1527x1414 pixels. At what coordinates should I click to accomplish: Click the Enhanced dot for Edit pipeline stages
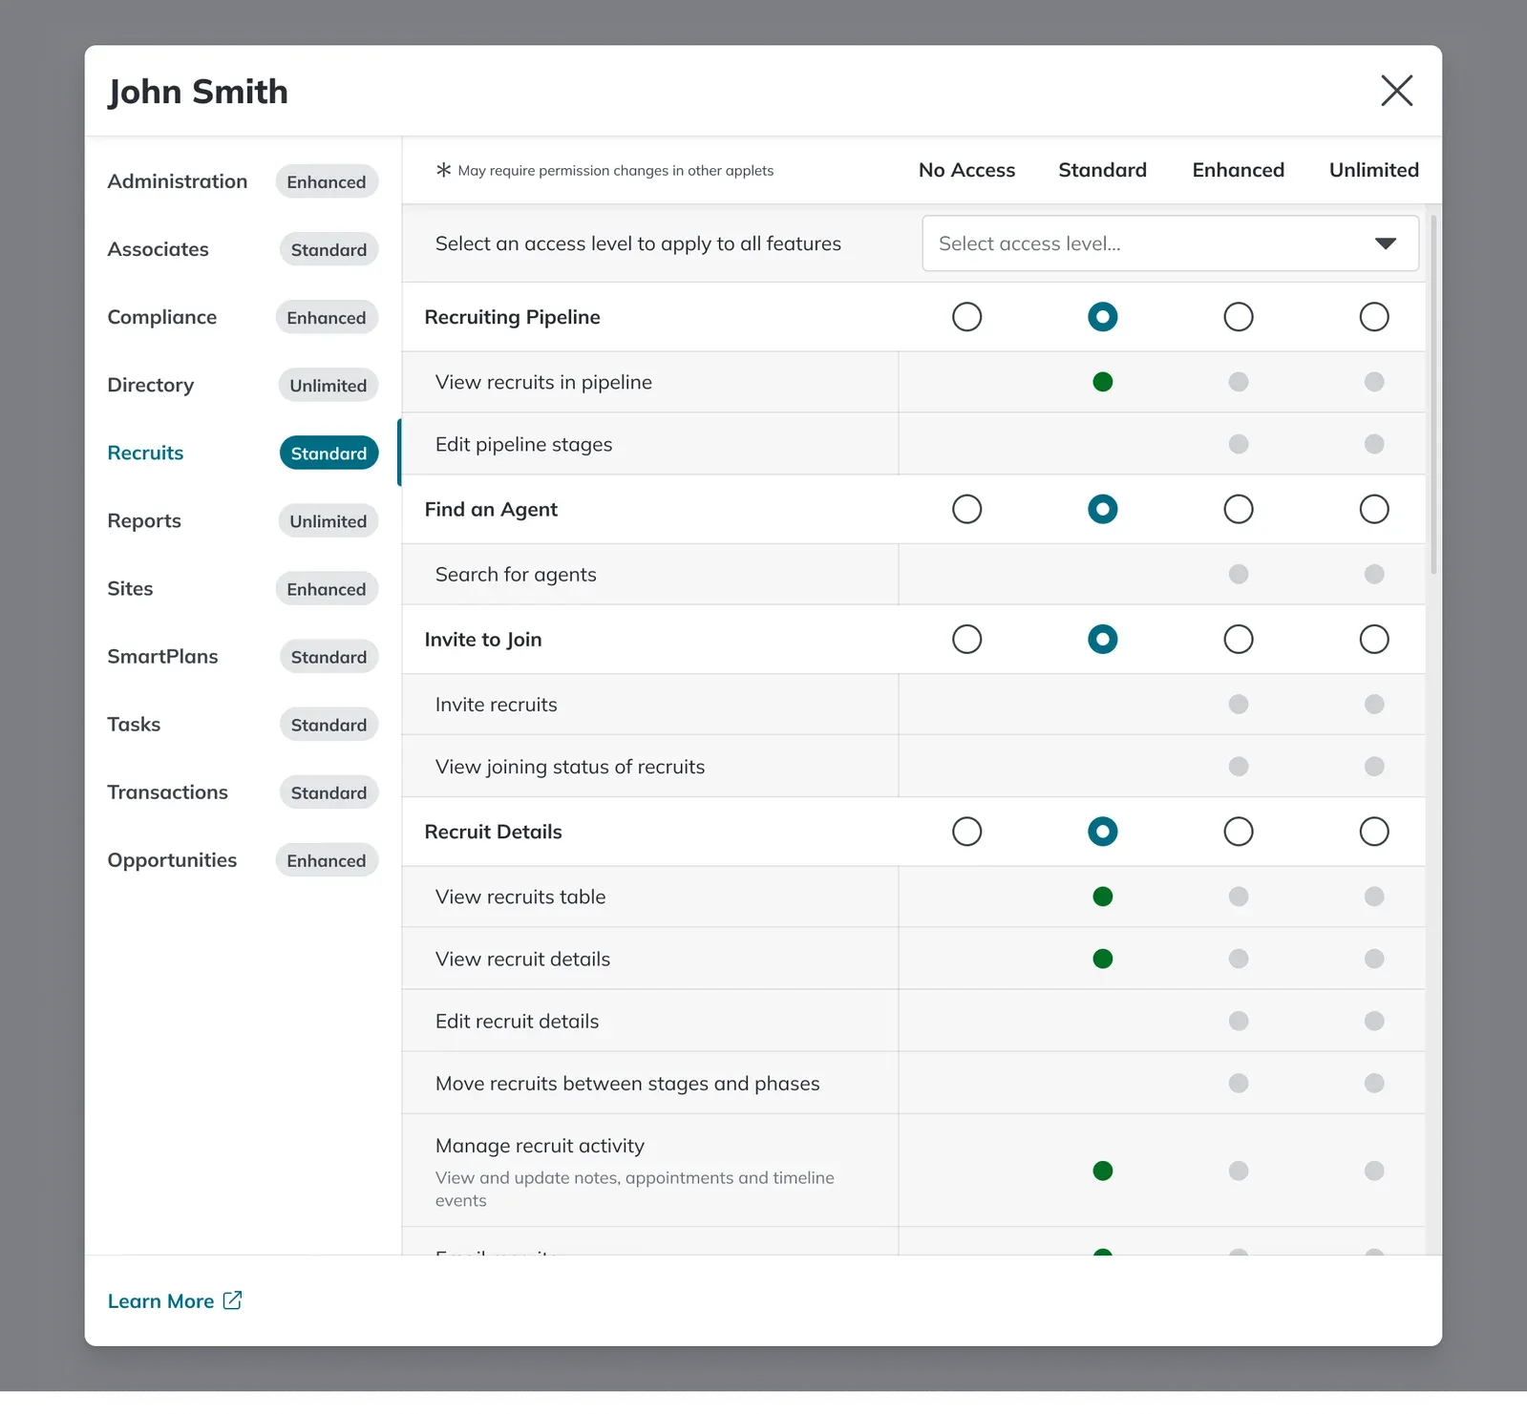point(1238,444)
